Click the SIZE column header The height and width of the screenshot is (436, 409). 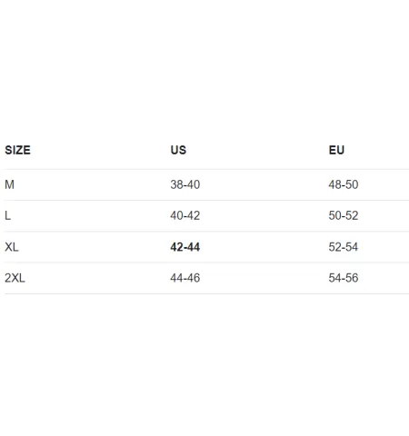[17, 150]
